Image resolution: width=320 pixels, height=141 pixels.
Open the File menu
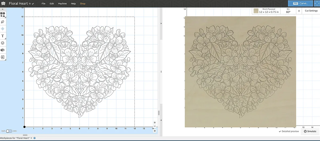point(43,4)
